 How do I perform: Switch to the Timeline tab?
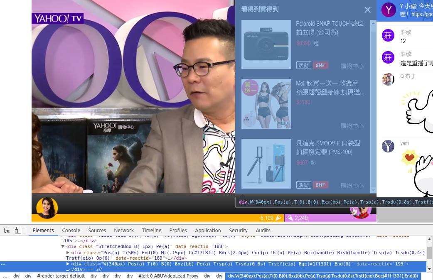tap(151, 230)
